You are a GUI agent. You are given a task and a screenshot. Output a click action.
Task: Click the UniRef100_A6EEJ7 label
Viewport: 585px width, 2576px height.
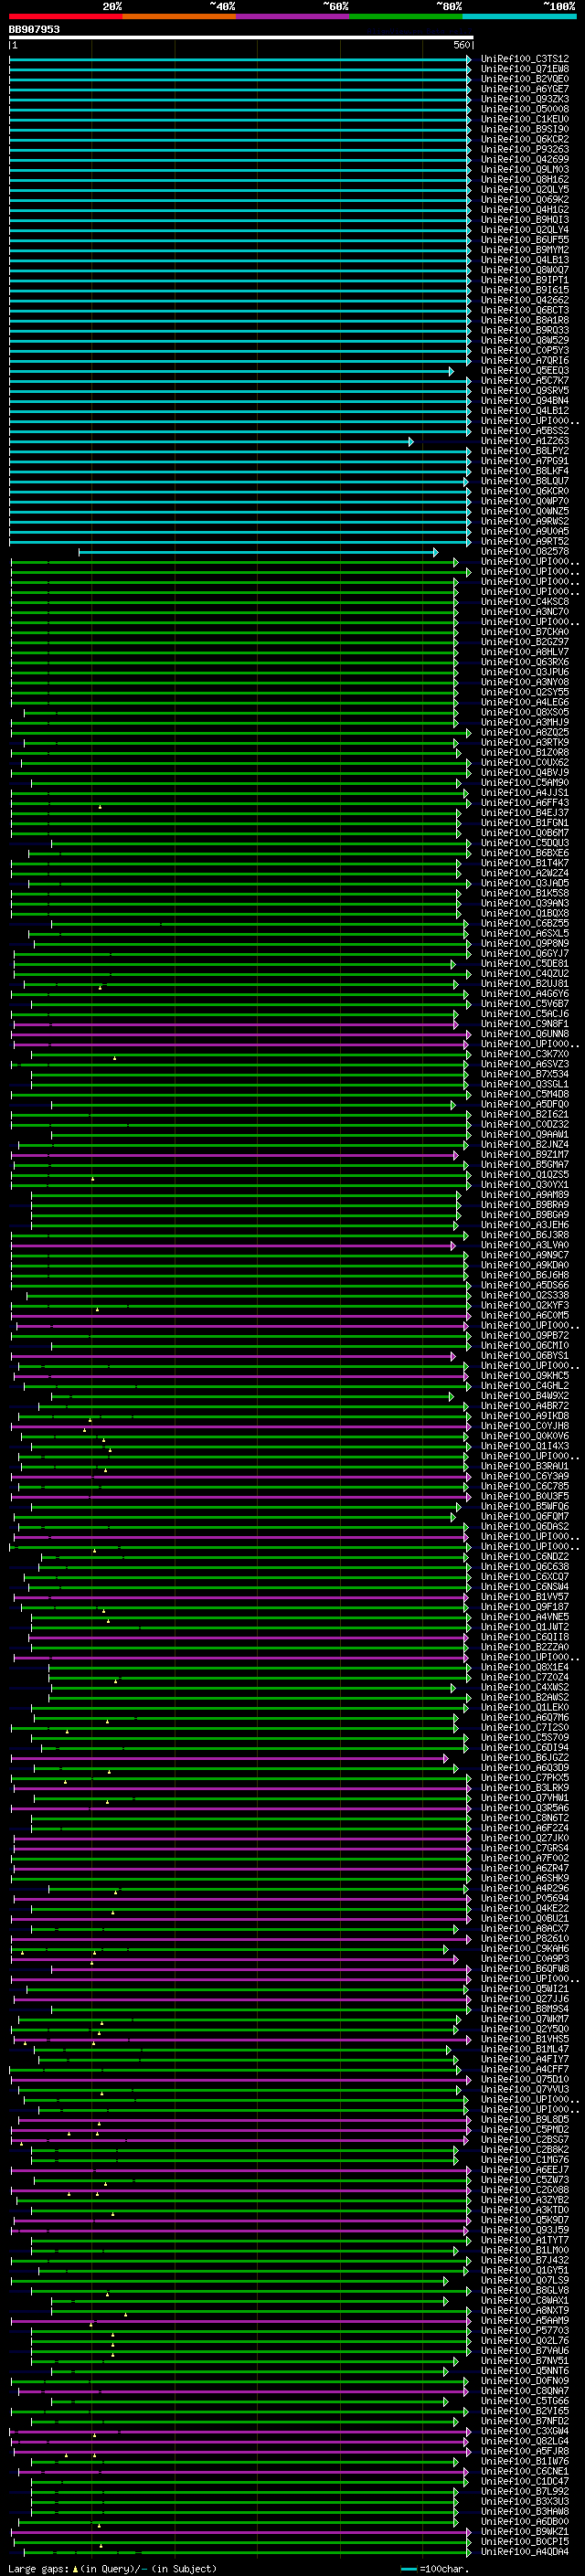(525, 2170)
